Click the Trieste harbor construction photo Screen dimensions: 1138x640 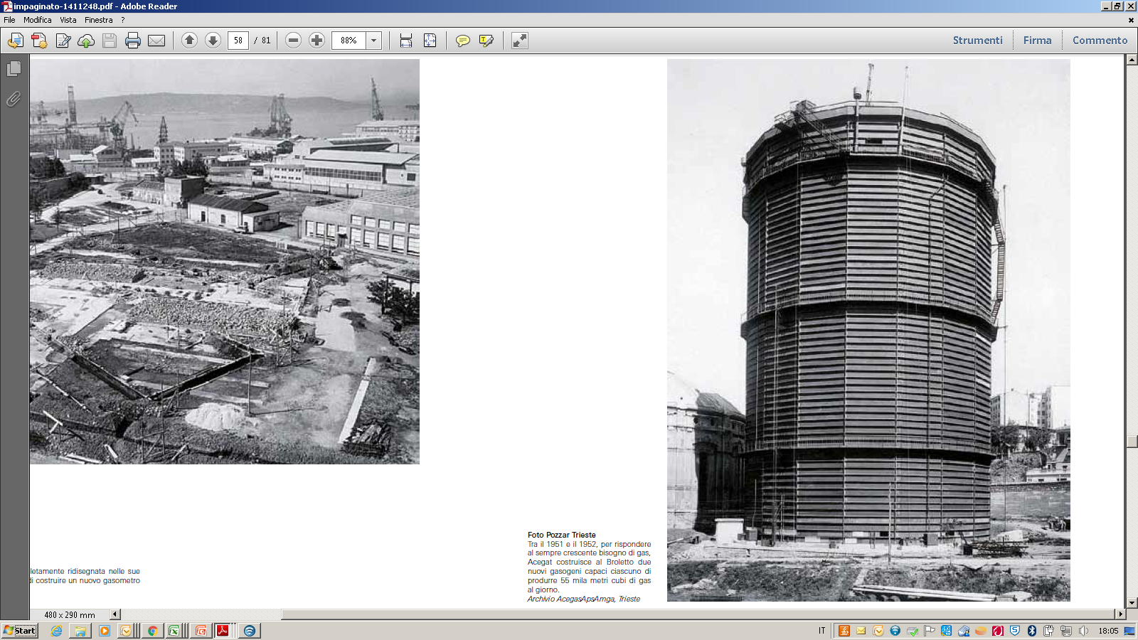[225, 262]
